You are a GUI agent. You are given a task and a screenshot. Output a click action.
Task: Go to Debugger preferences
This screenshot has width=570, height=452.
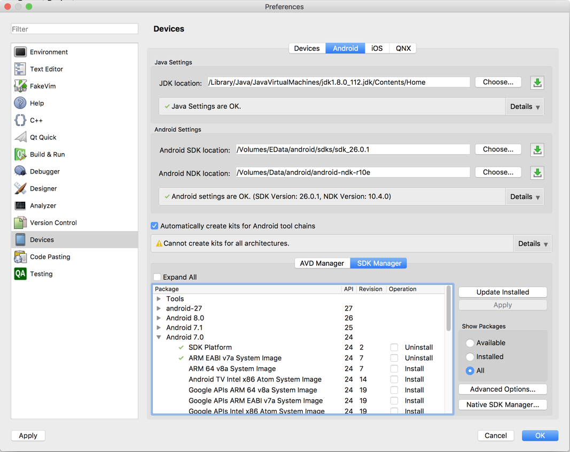pyautogui.click(x=44, y=171)
